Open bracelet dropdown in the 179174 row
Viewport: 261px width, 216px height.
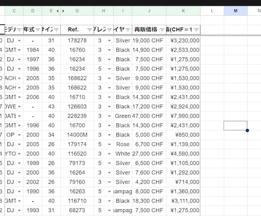110,144
